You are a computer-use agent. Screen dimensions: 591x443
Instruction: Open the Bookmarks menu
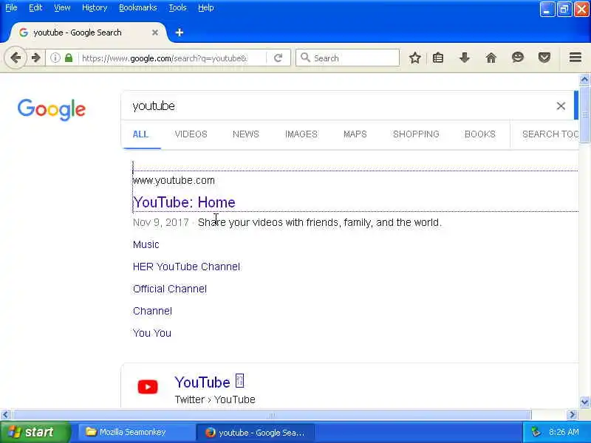click(x=138, y=7)
